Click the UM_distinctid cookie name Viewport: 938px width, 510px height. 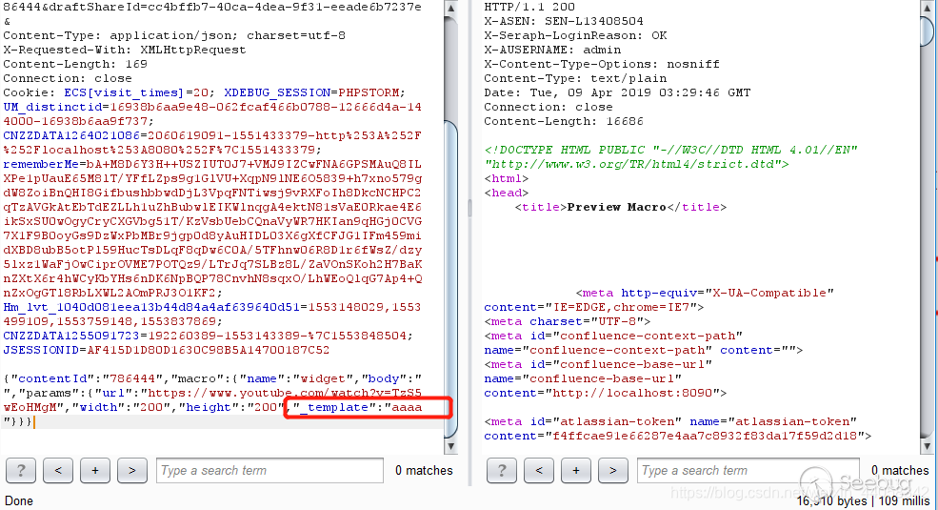coord(52,107)
